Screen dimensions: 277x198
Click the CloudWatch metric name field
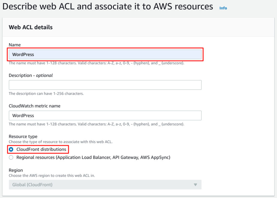pos(105,115)
